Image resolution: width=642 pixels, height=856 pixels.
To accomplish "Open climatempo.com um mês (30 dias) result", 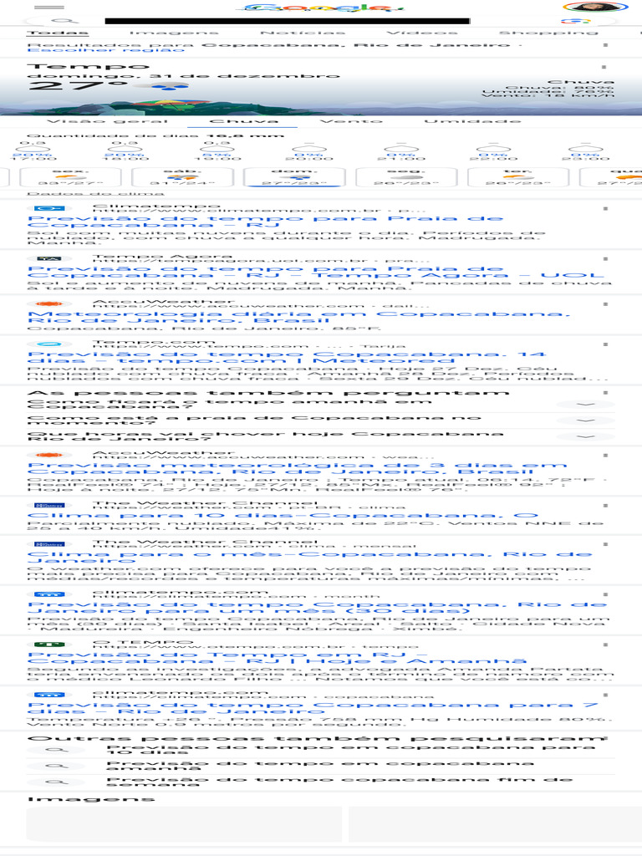I will (317, 608).
